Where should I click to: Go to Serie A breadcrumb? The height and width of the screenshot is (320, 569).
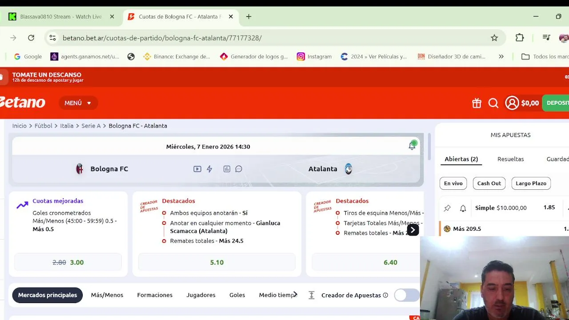[x=91, y=126]
